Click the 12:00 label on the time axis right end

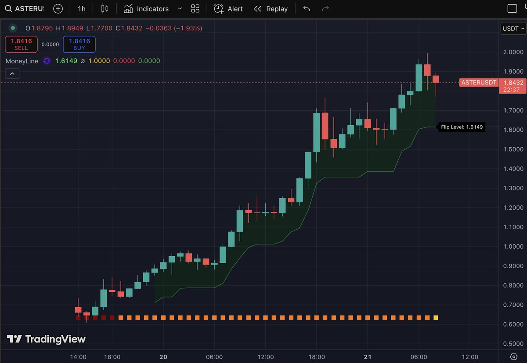470,357
